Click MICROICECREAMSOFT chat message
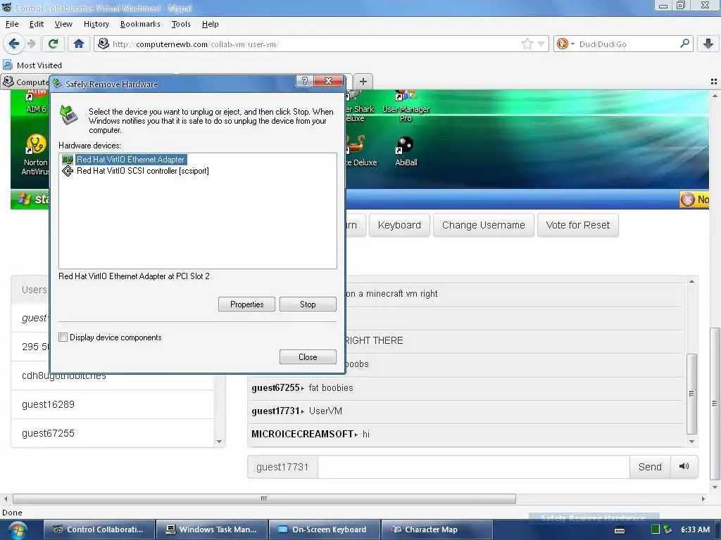 click(x=467, y=434)
